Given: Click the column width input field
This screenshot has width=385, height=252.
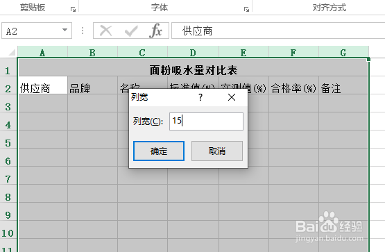Looking at the screenshot, I should pyautogui.click(x=206, y=121).
